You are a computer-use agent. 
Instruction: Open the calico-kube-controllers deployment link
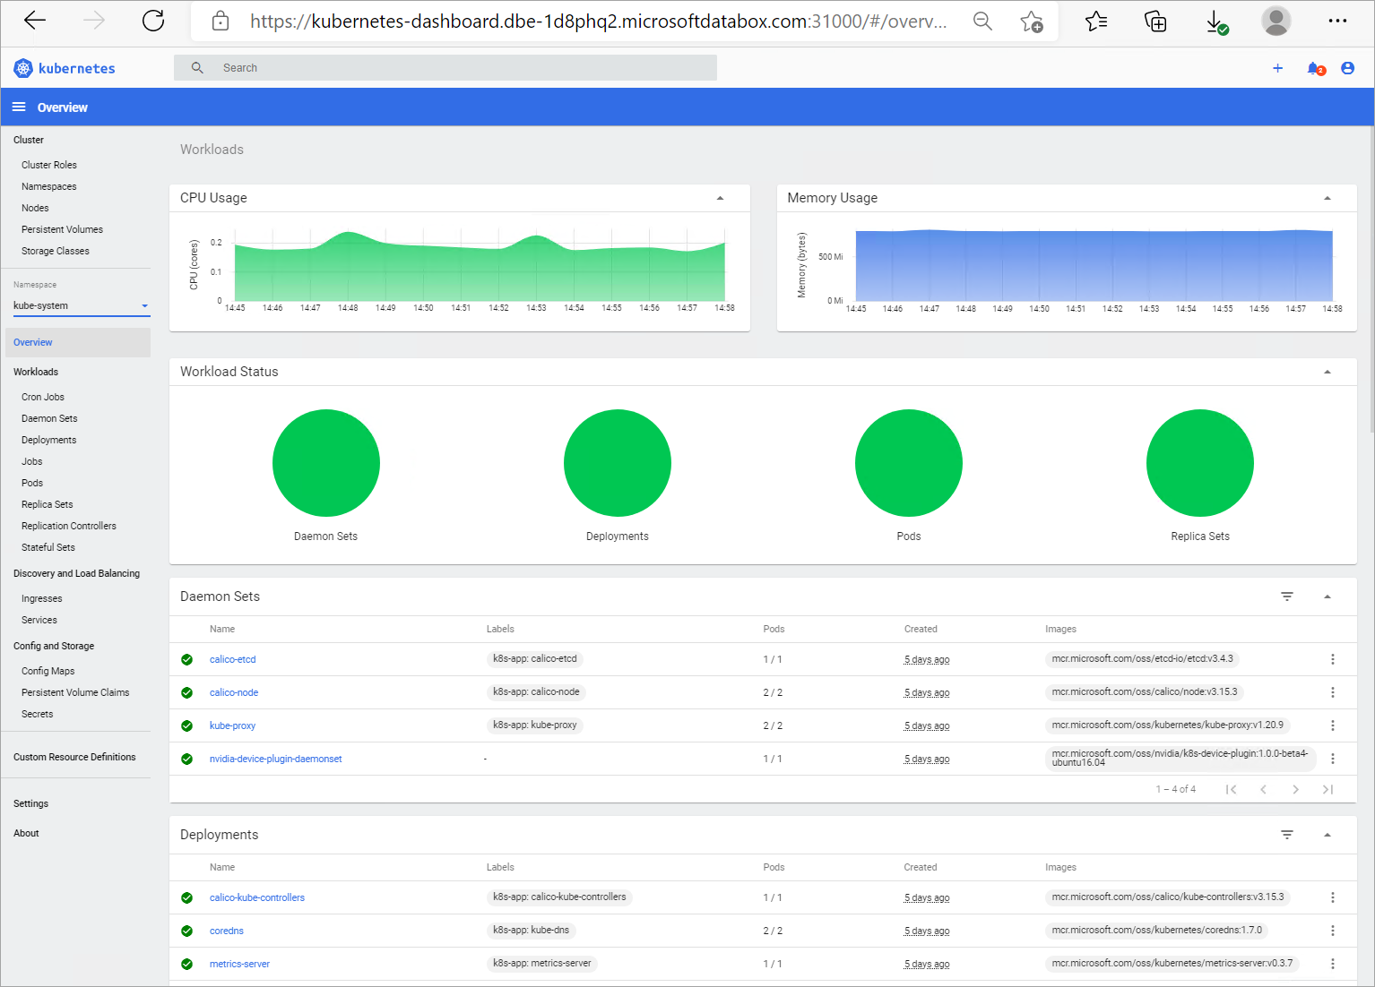(256, 897)
